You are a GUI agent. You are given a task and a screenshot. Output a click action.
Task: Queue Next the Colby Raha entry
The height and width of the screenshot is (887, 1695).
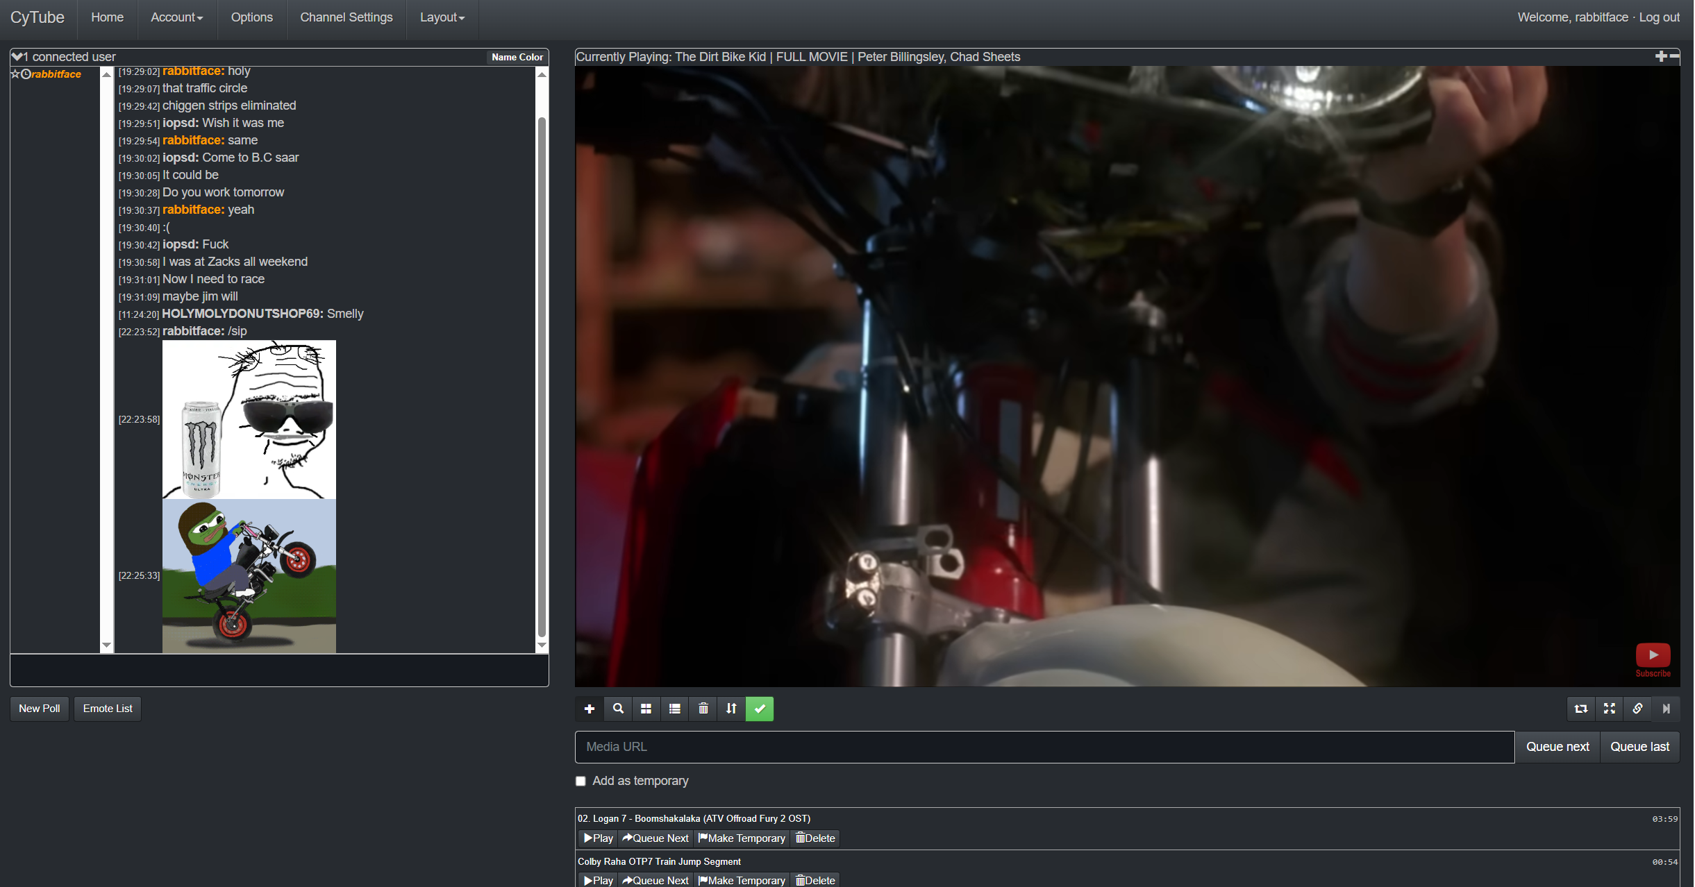click(x=656, y=880)
